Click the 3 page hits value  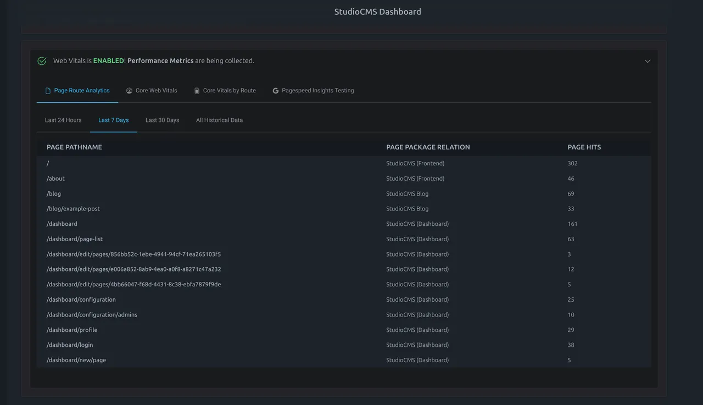[569, 254]
